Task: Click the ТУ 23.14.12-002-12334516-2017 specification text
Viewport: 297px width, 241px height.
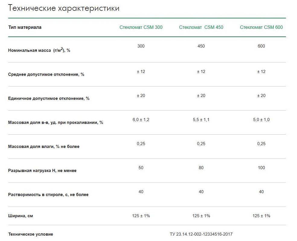Action: pyautogui.click(x=201, y=234)
